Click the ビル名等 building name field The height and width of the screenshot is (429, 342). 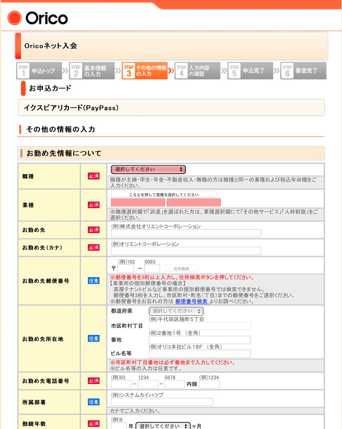click(x=200, y=354)
